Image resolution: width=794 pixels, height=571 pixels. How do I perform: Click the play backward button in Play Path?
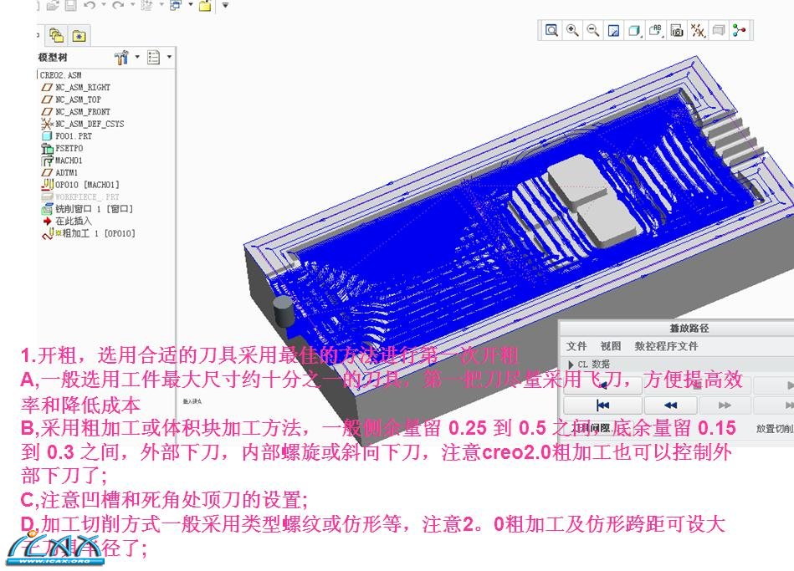point(602,385)
